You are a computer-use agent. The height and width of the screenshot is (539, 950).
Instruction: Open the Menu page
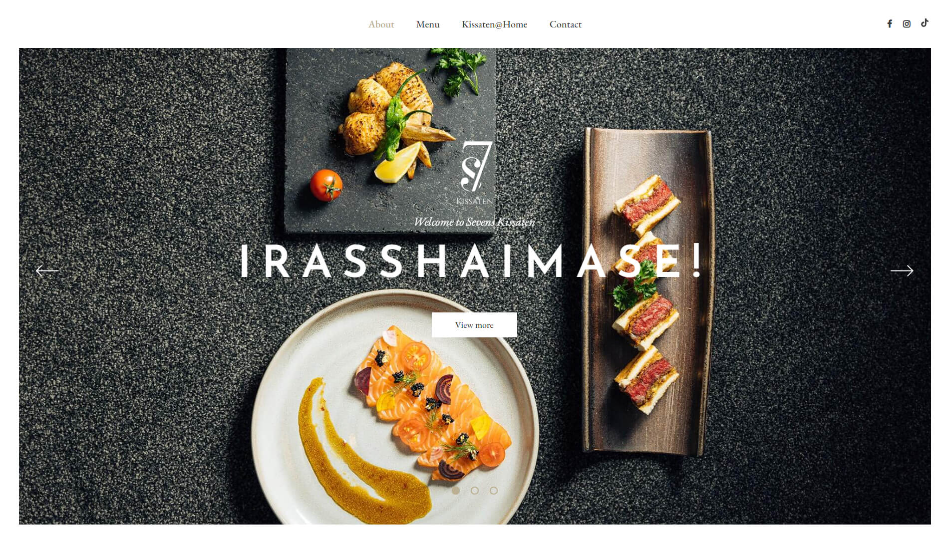click(428, 24)
